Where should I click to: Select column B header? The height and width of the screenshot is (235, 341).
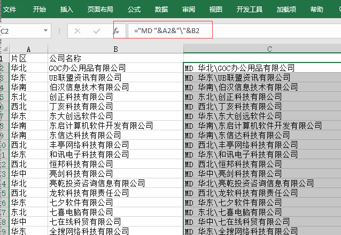click(x=115, y=49)
